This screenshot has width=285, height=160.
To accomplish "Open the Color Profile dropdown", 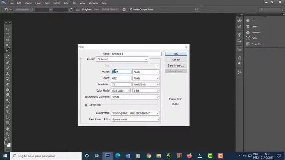I will click(135, 113).
